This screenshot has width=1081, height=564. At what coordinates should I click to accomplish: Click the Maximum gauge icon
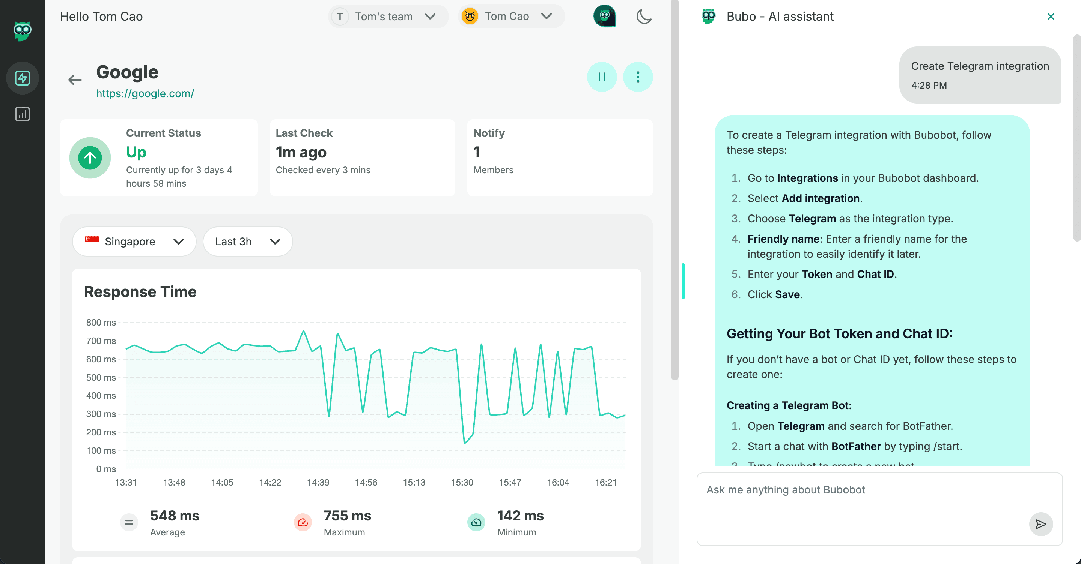point(303,522)
